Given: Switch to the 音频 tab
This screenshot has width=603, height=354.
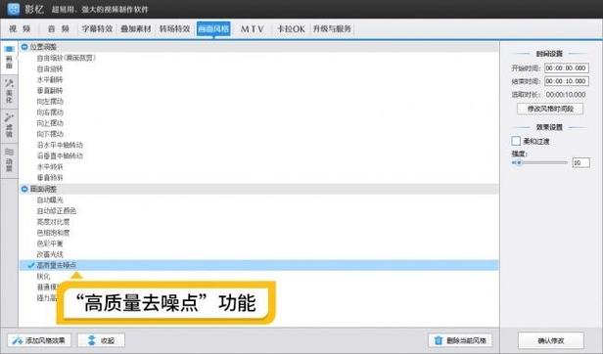Looking at the screenshot, I should pos(59,28).
